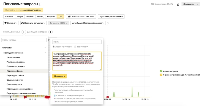201x106 pixels.
Task: Select Группа соц. сети condition
Action: pyautogui.click(x=14, y=85)
